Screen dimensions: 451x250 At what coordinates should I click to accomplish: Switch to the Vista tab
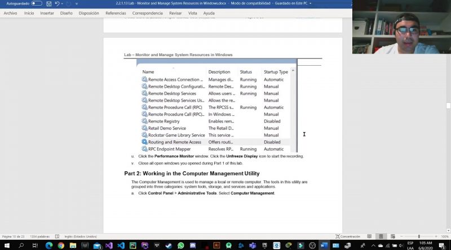tap(193, 13)
